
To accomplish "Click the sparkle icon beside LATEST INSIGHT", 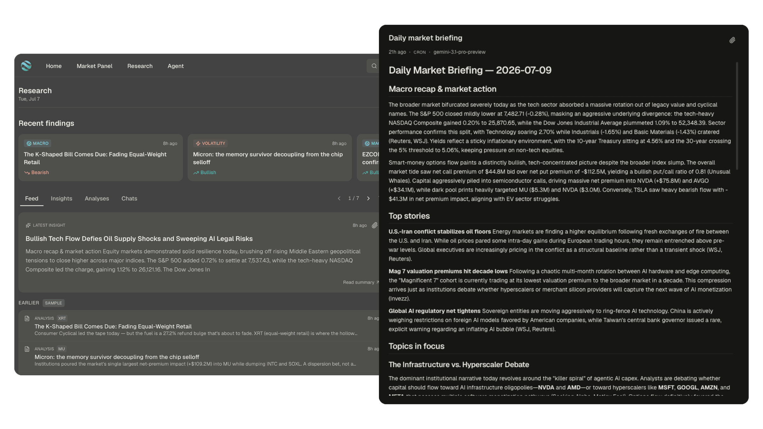I will (28, 225).
